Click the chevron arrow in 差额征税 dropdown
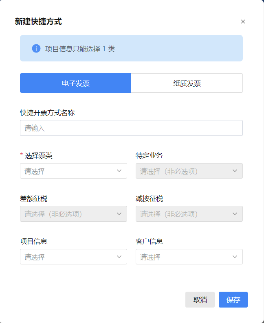This screenshot has width=264, height=323. pyautogui.click(x=119, y=214)
